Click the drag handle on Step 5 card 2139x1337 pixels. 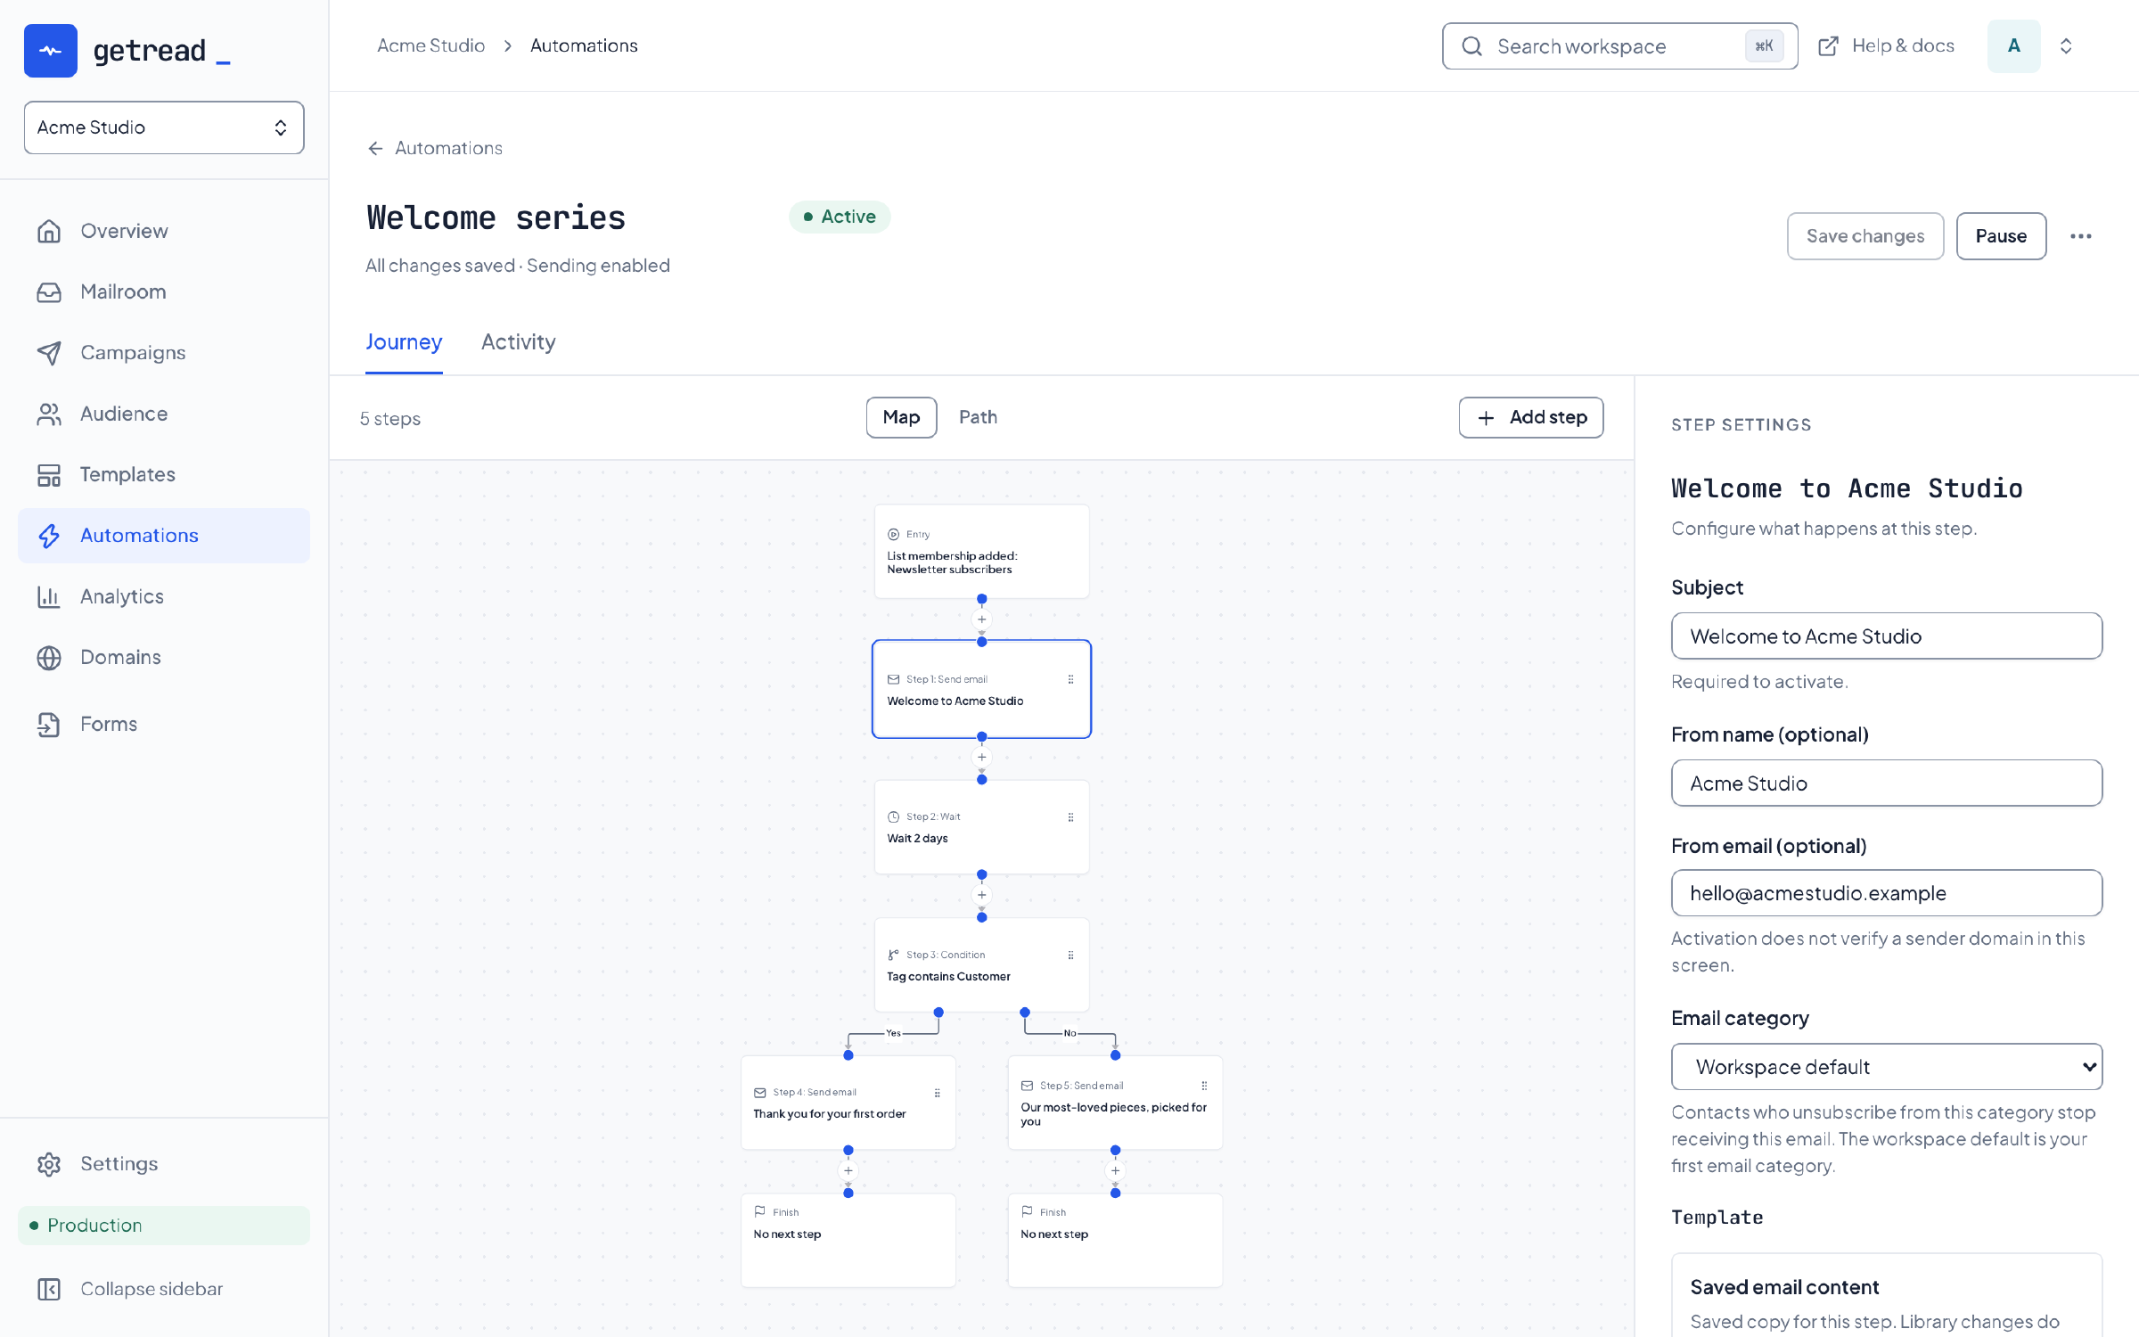point(1204,1086)
